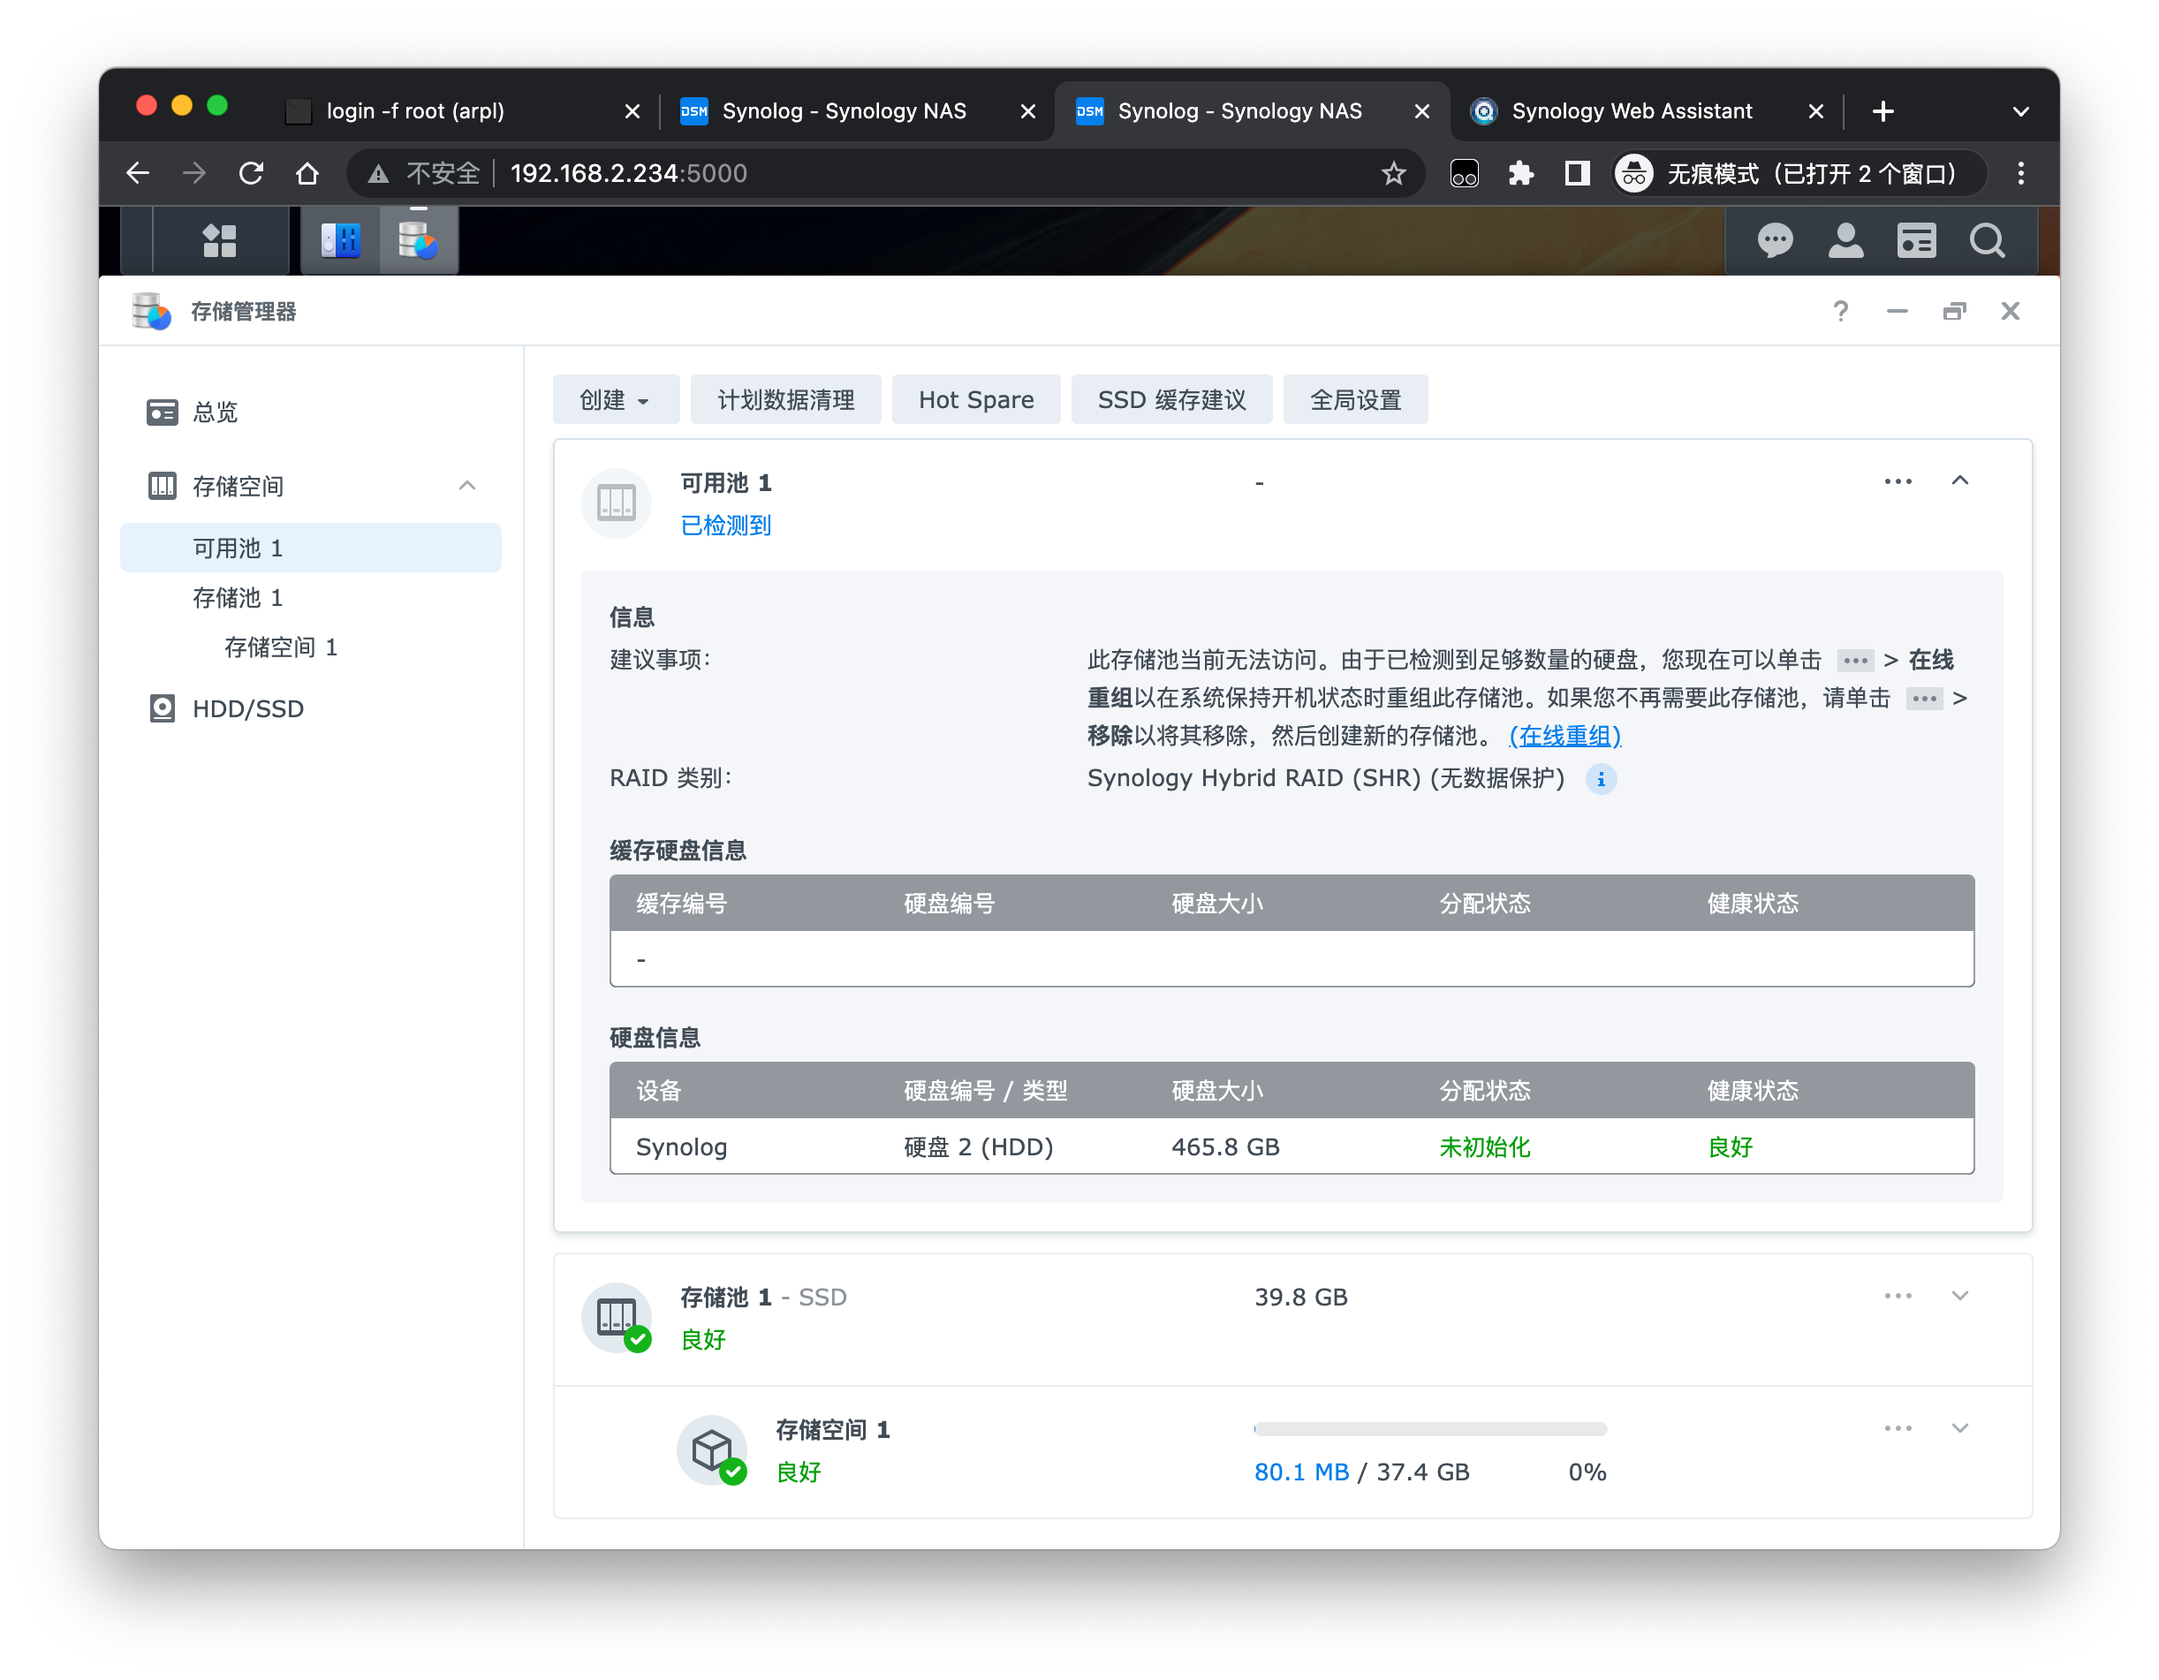This screenshot has width=2159, height=1680.
Task: Open the browser extensions puzzle icon
Action: [x=1520, y=174]
